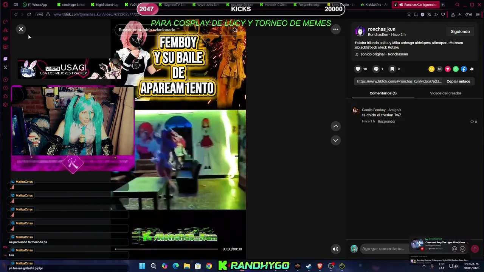Open Windows Start menu
The height and width of the screenshot is (272, 484).
tap(142, 266)
